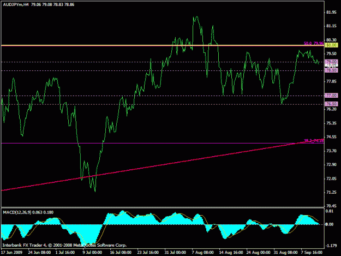
Task: Click the 7 Sep 16:00 date label
Action: pos(312,253)
